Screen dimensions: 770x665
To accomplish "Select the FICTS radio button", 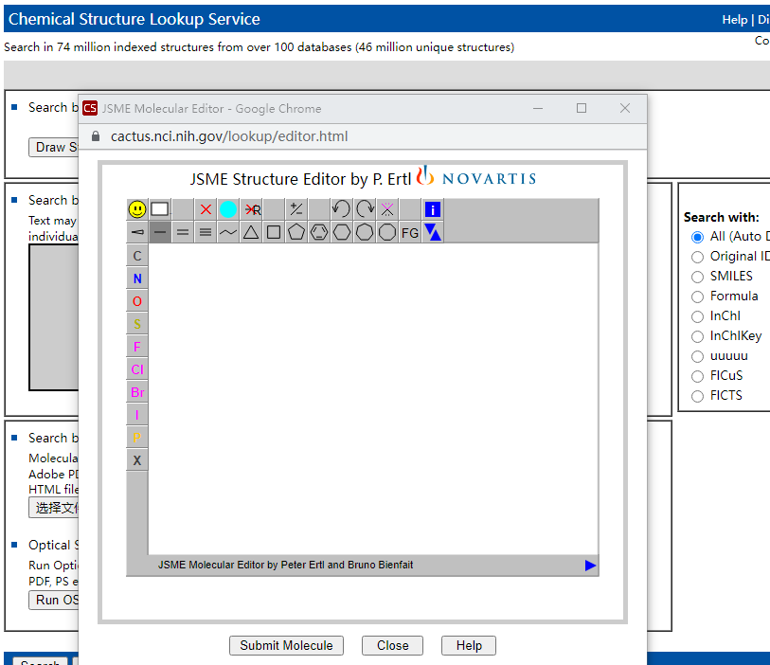I will [x=697, y=396].
